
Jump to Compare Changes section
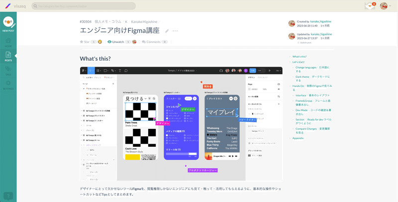[x=313, y=130]
